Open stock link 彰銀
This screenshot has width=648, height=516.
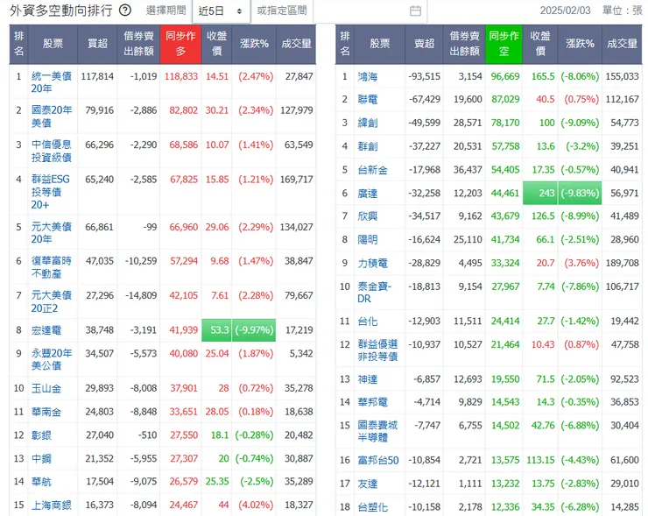41,435
